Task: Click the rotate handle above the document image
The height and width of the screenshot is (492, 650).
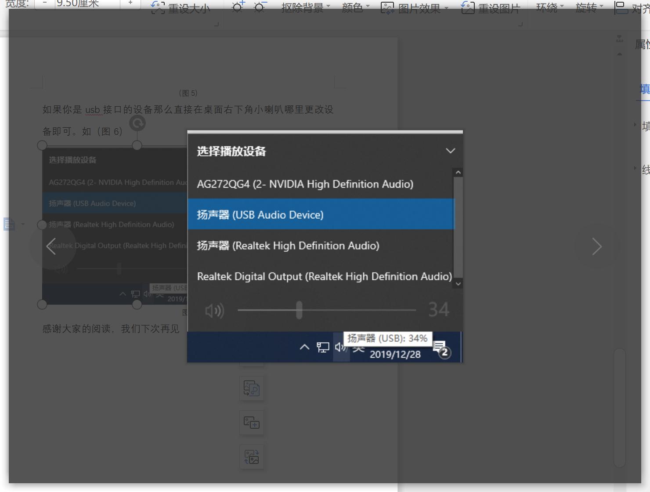Action: point(137,123)
